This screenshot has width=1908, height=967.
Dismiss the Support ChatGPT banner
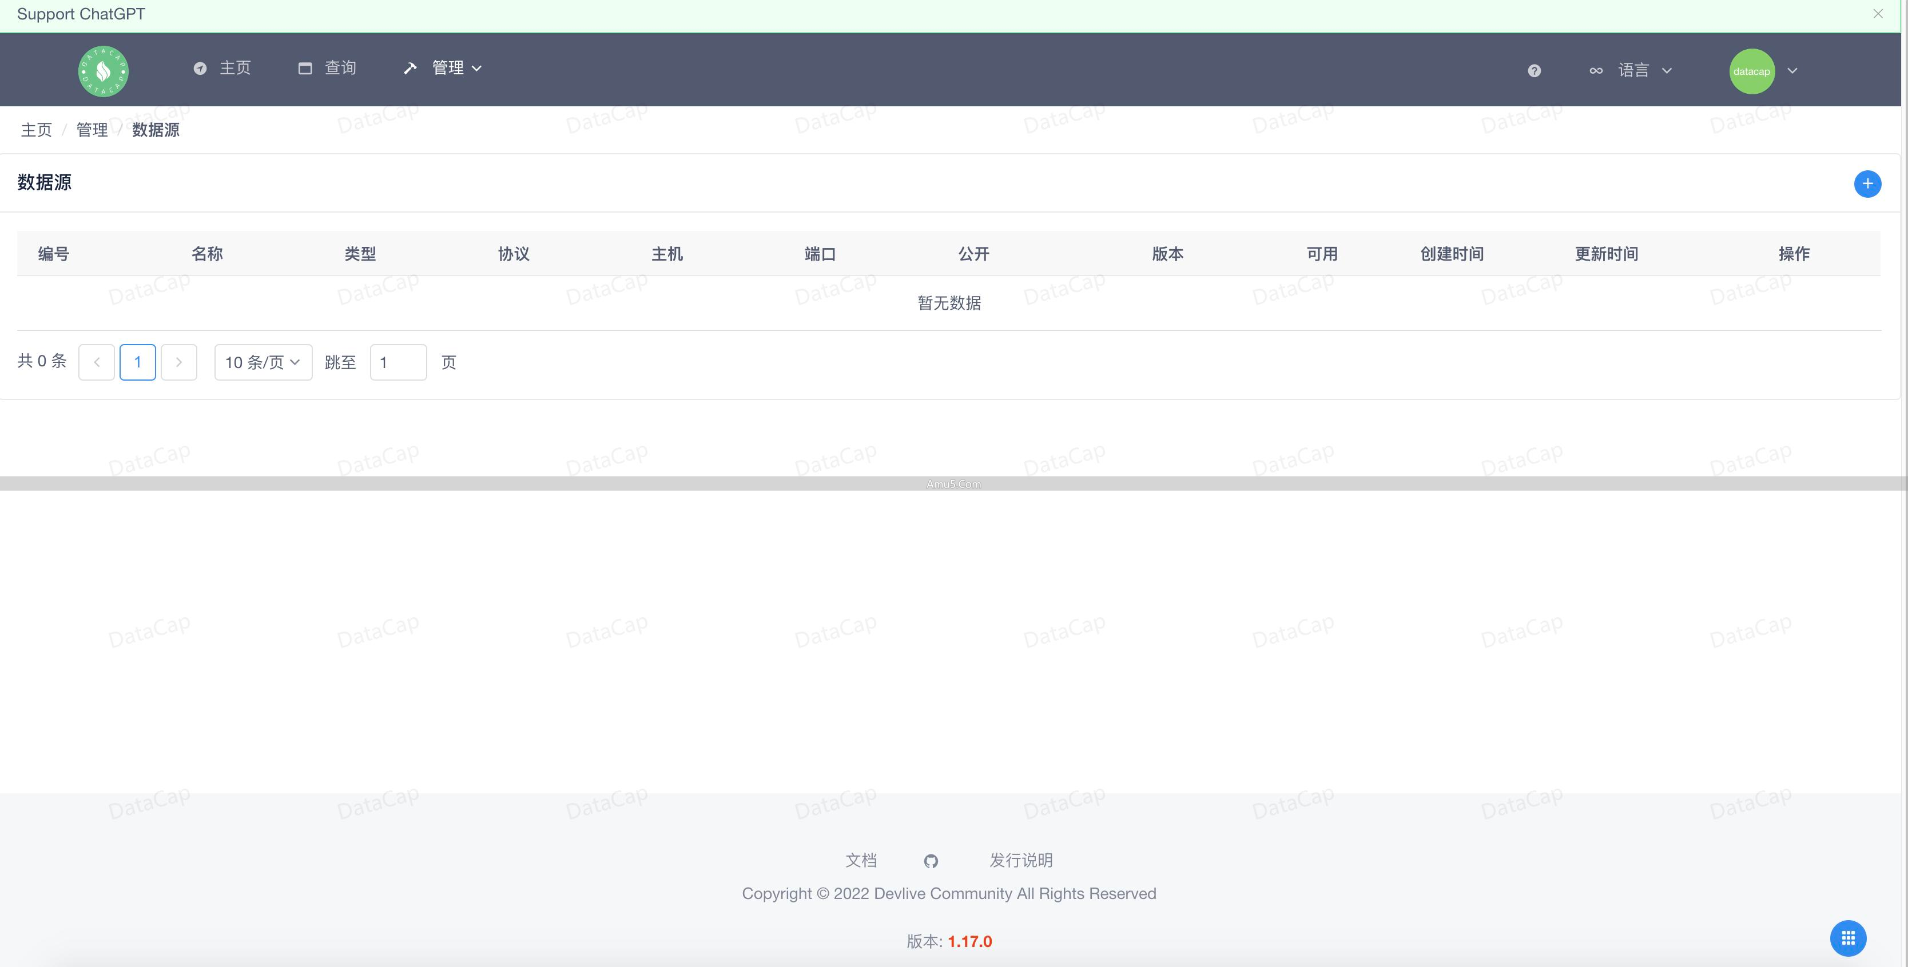point(1878,13)
